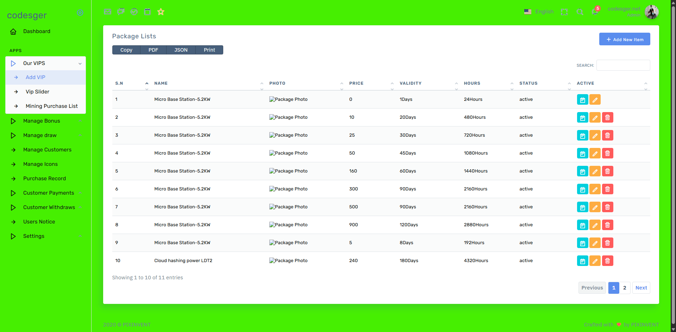The height and width of the screenshot is (332, 676).
Task: Click the red delete icon in row 5
Action: [x=608, y=171]
